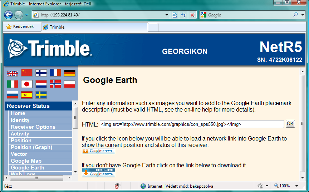Open recent pages dropdown arrow
Viewport: 309px width, 192px height.
pos(26,15)
